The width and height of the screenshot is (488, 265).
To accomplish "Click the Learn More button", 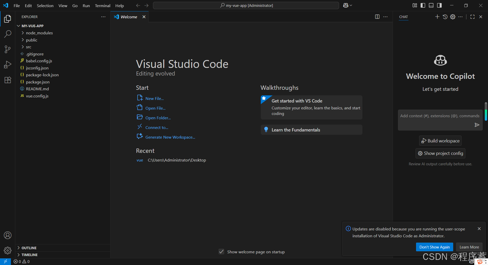I will (x=469, y=247).
